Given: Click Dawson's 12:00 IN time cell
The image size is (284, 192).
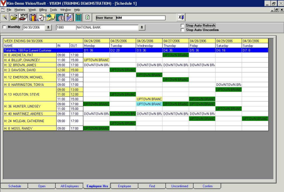Looking at the screenshot, I should 63,70.
